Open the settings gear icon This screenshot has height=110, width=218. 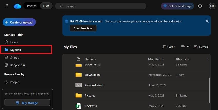(200, 6)
